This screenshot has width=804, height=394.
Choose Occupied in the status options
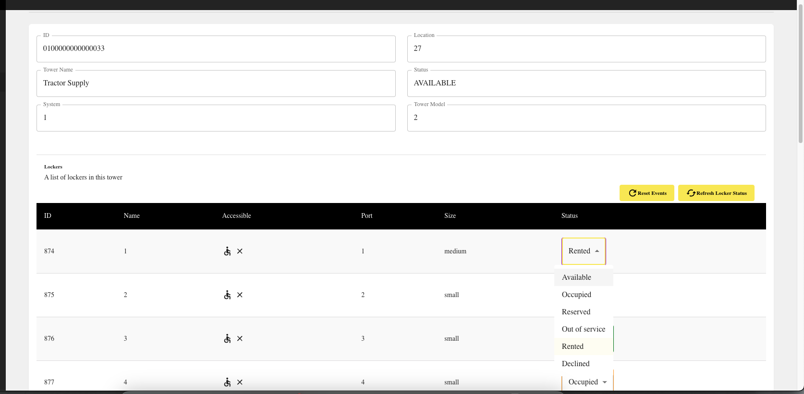pos(576,295)
